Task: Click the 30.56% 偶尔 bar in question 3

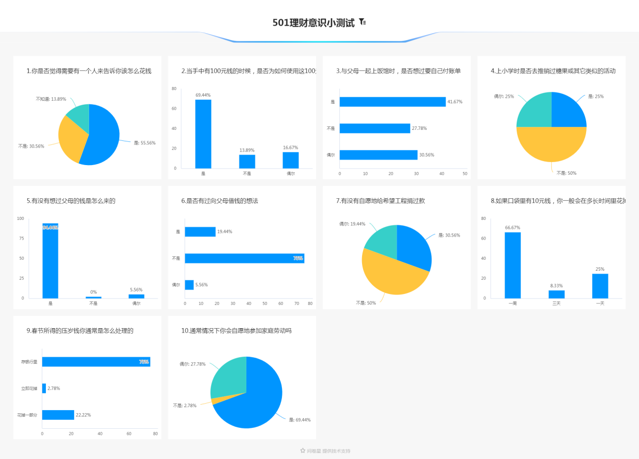Action: (x=379, y=155)
